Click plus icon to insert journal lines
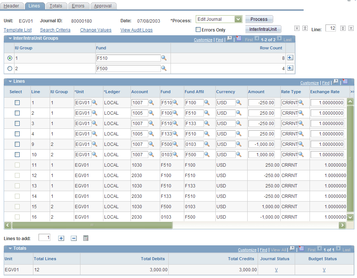This screenshot has height=278, width=357. (x=62, y=238)
